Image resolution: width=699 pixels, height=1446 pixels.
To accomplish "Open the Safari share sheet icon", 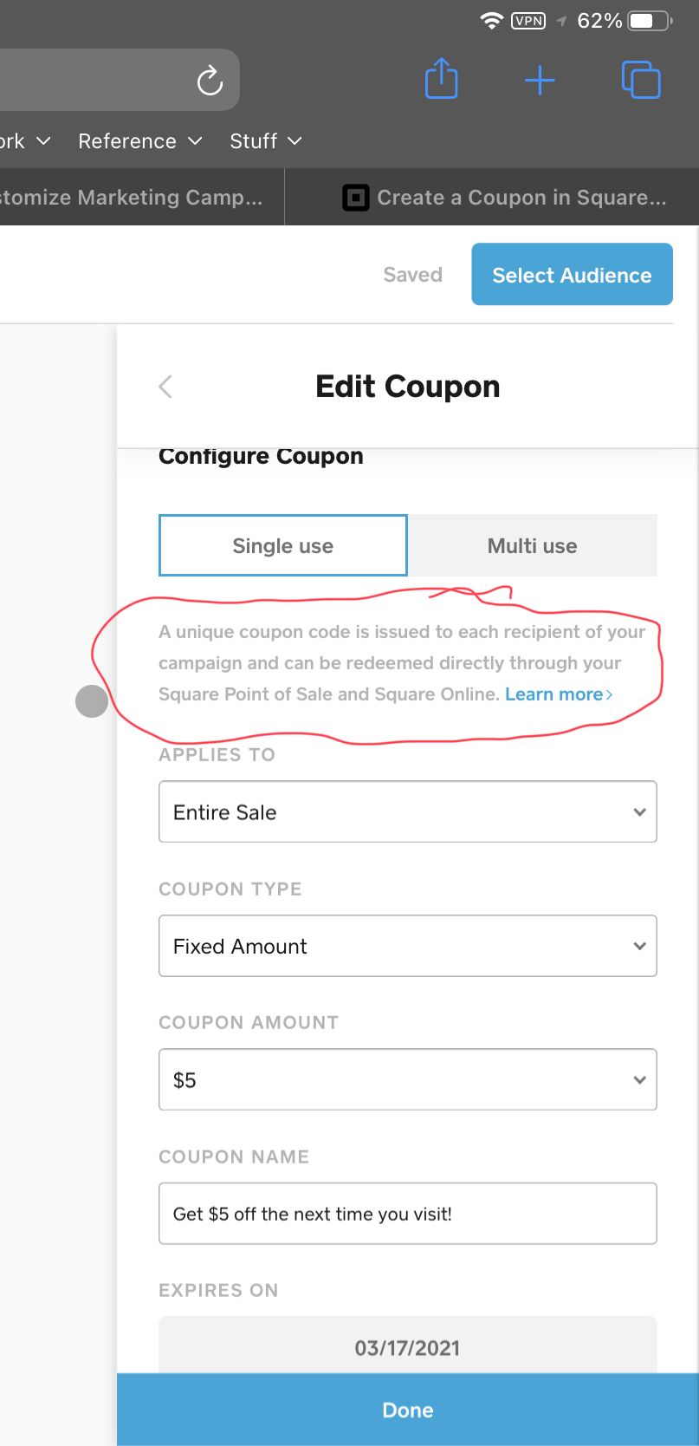I will 441,80.
